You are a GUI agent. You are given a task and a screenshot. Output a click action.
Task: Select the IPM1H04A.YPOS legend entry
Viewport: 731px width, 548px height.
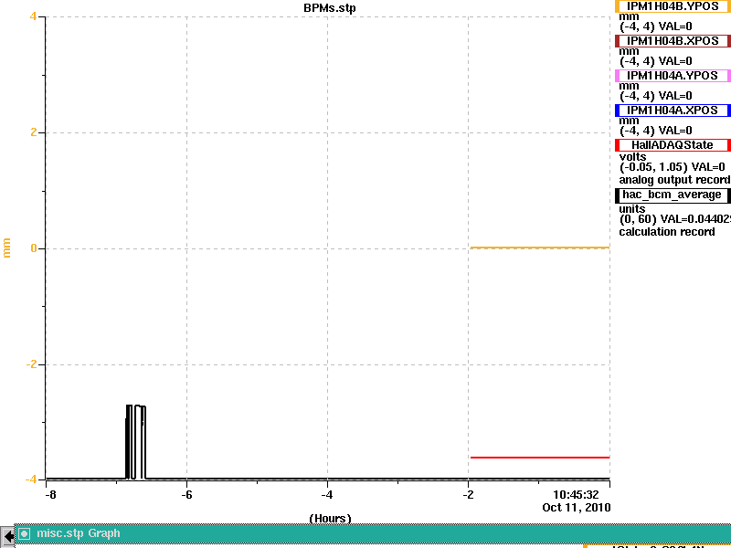pos(673,76)
